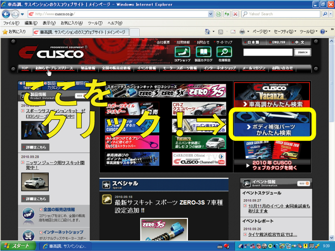Select the イベント情報 site navigation tab
Viewport: 335px width, 251px height.
tap(147, 68)
